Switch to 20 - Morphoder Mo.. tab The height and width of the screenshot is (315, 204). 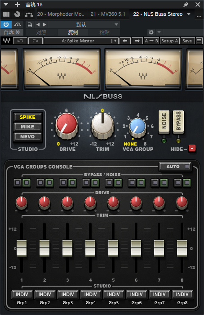click(61, 14)
